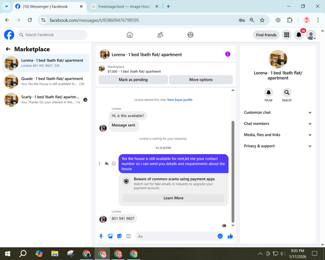Open the notifications bell in the header
The image size is (325, 260).
[299, 34]
